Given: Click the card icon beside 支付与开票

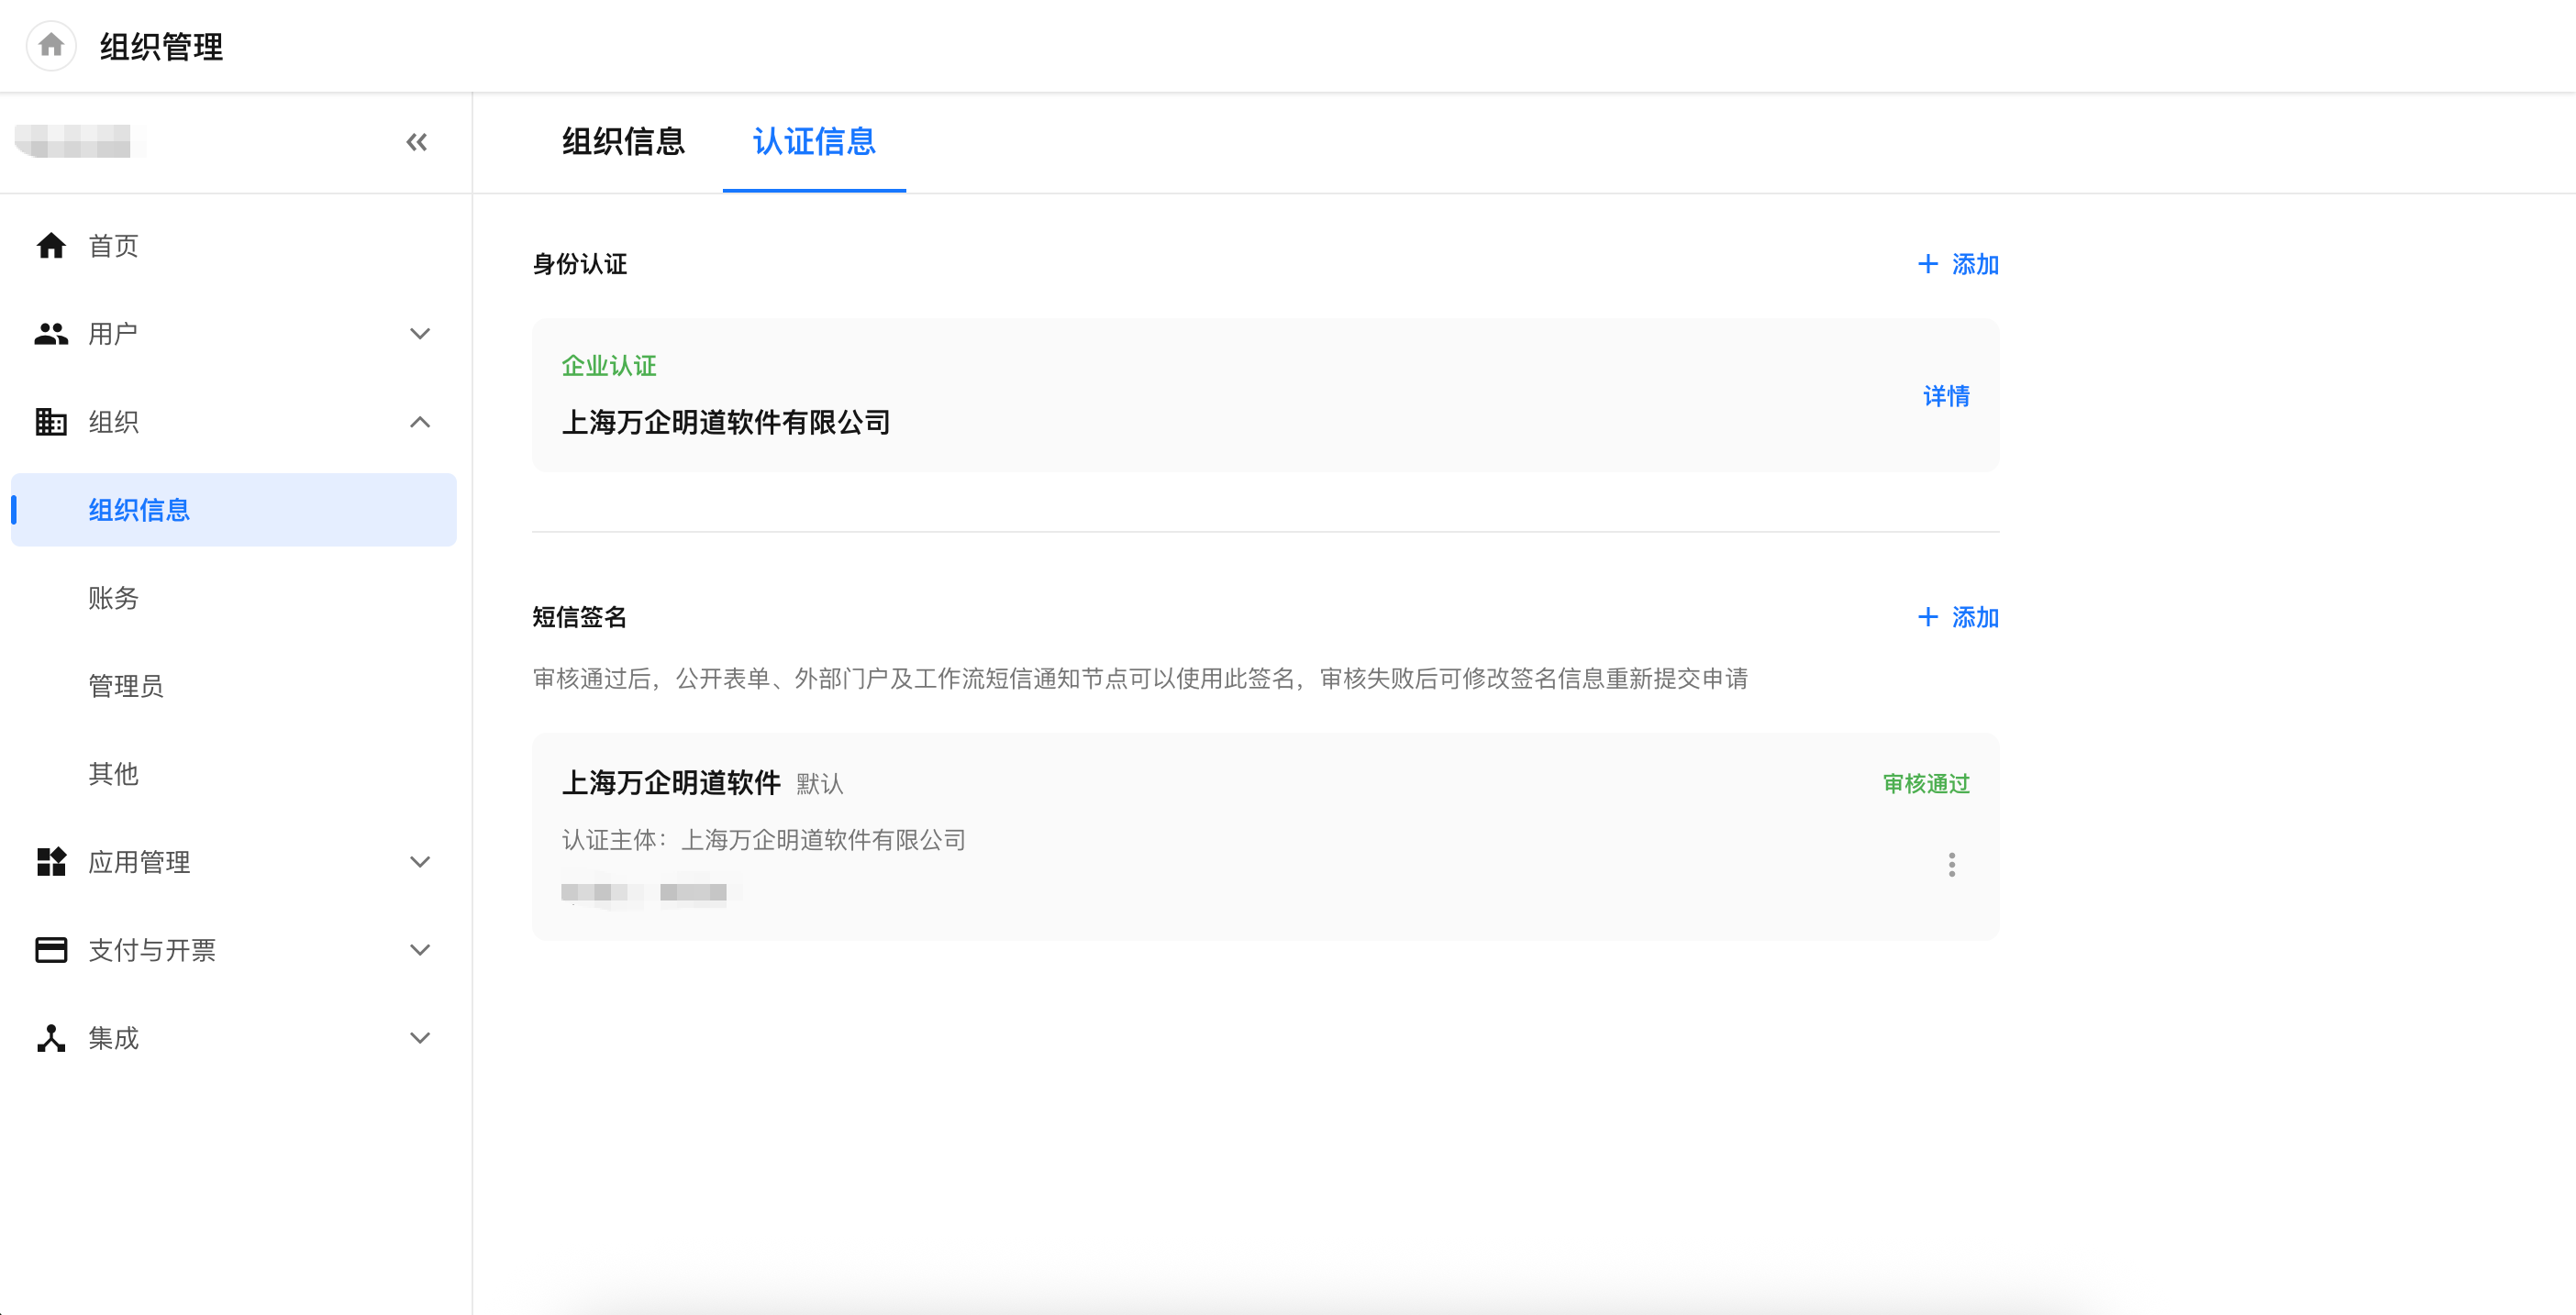Looking at the screenshot, I should (x=51, y=949).
